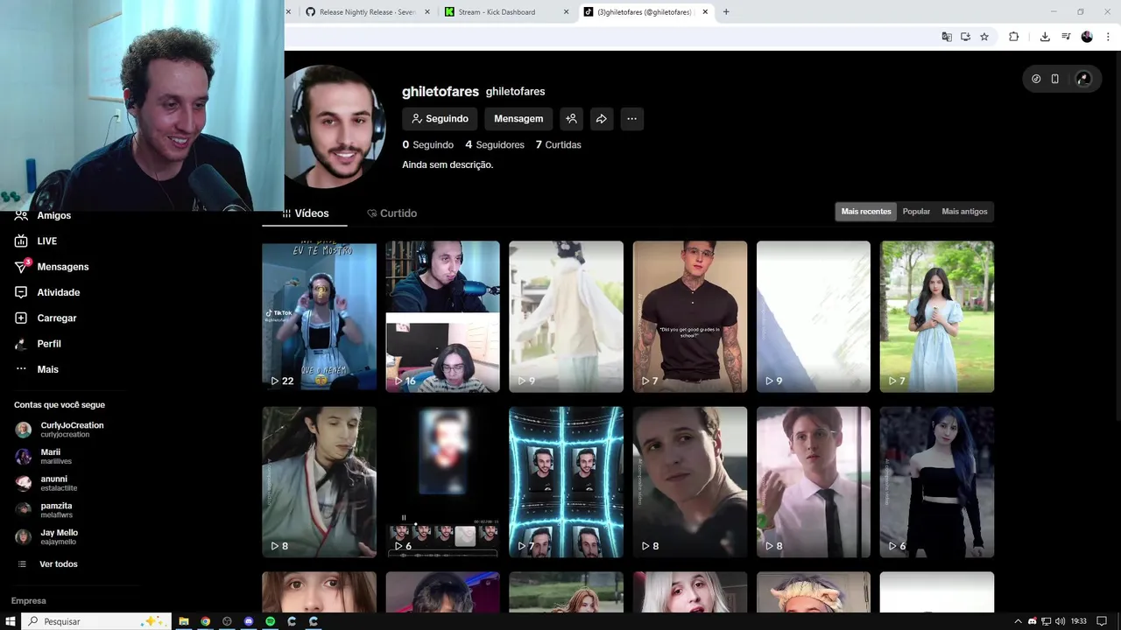Open File Explorer from taskbar
Screen dimensions: 1121x630
coord(184,621)
